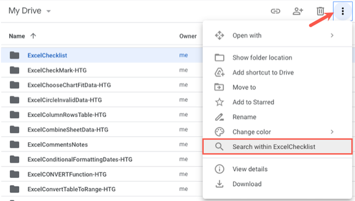
Task: Open the three-dot More actions button
Action: pyautogui.click(x=343, y=11)
